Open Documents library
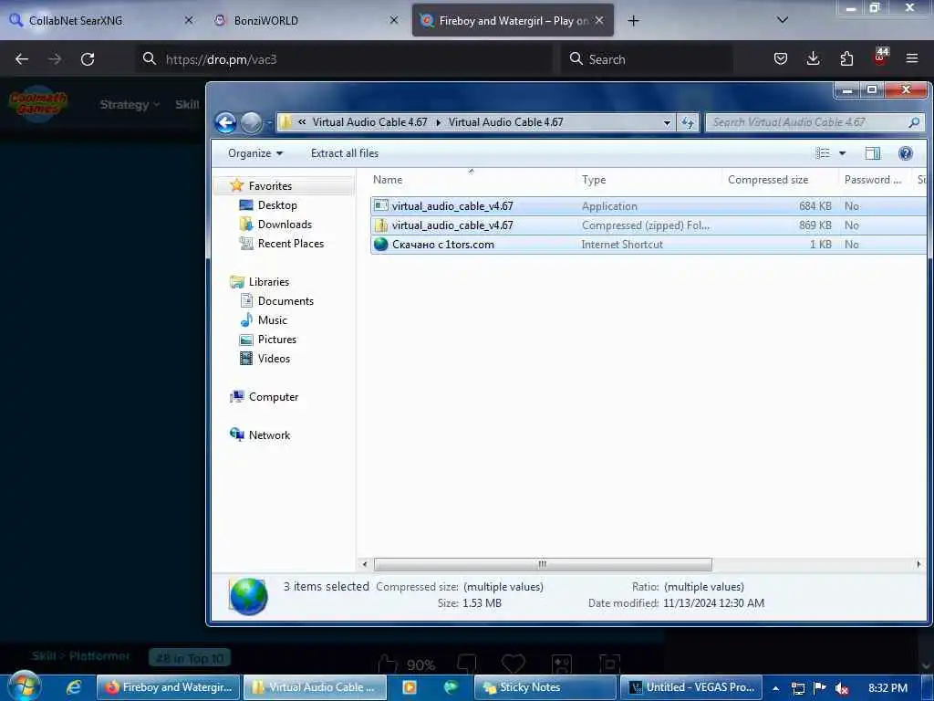Viewport: 934px width, 701px height. 285,300
